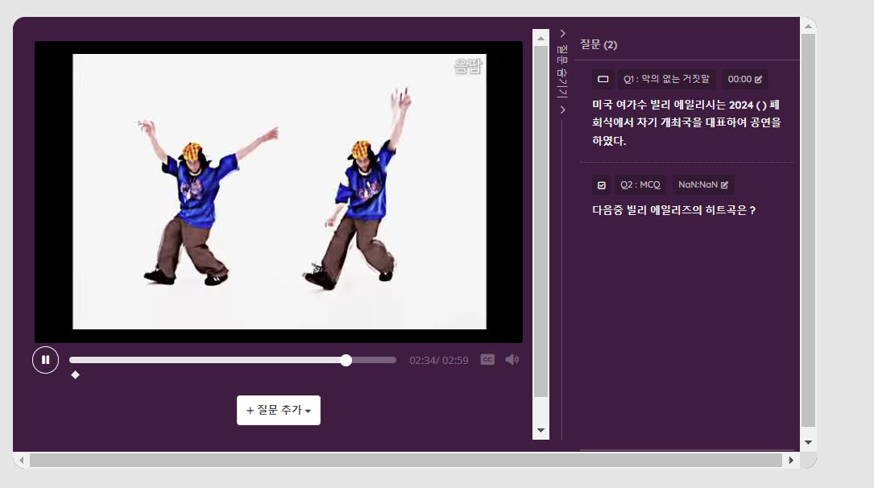Edit the 00:00 timestamp of Q1

point(744,79)
